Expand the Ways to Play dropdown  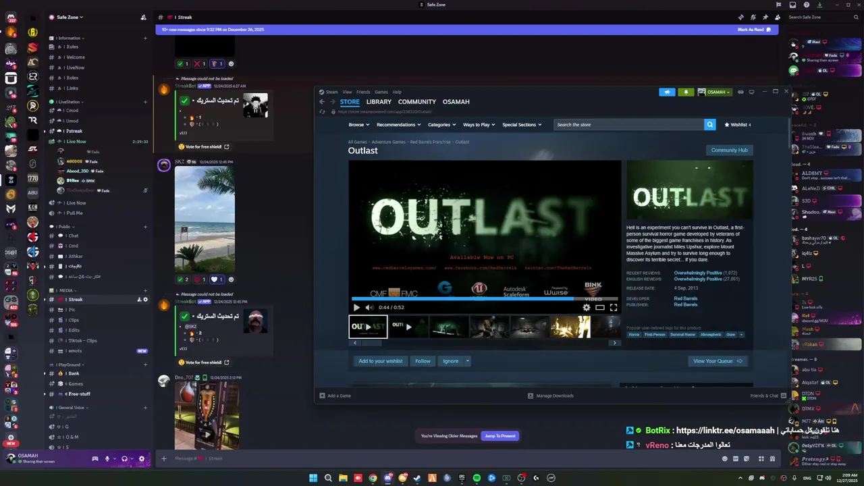coord(479,124)
